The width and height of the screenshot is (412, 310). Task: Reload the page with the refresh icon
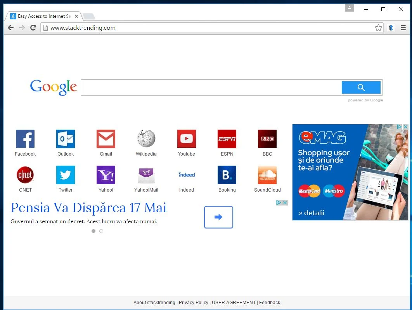coord(33,28)
